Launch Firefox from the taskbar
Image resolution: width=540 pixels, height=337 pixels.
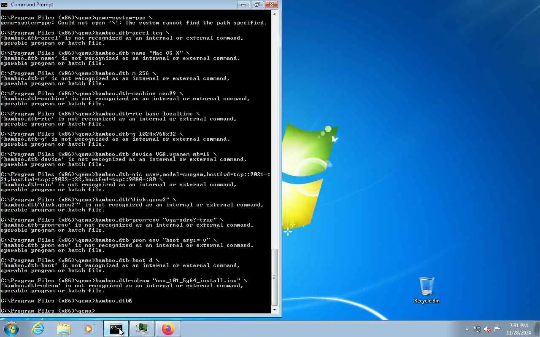click(168, 329)
